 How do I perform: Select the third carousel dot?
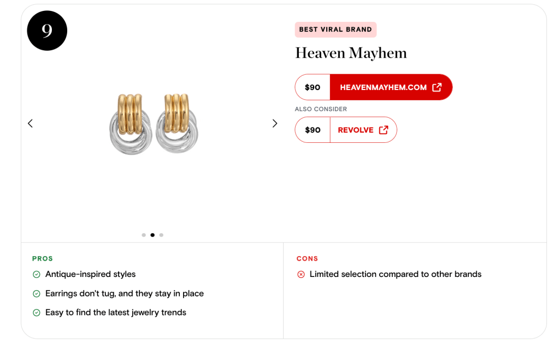click(x=161, y=235)
